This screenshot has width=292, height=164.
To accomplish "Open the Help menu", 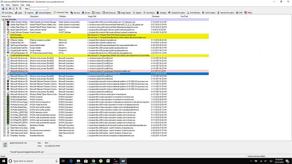I will [x=28, y=5].
